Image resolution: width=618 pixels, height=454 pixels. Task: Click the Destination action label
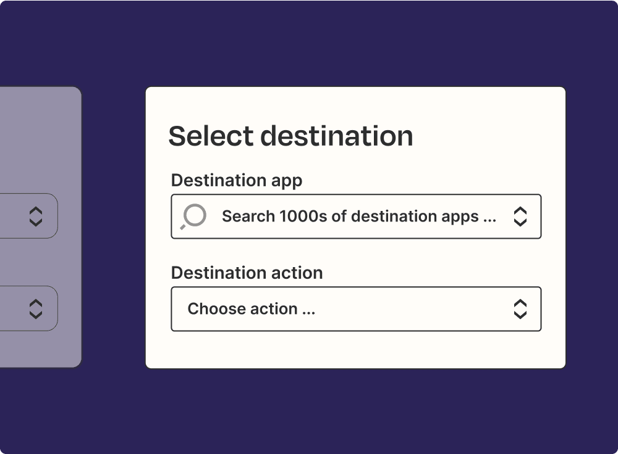point(247,273)
